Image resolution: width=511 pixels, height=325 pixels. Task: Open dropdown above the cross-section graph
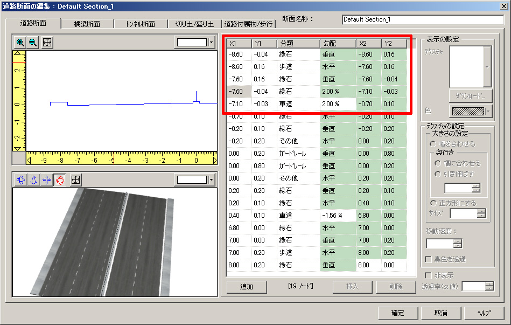(211, 43)
